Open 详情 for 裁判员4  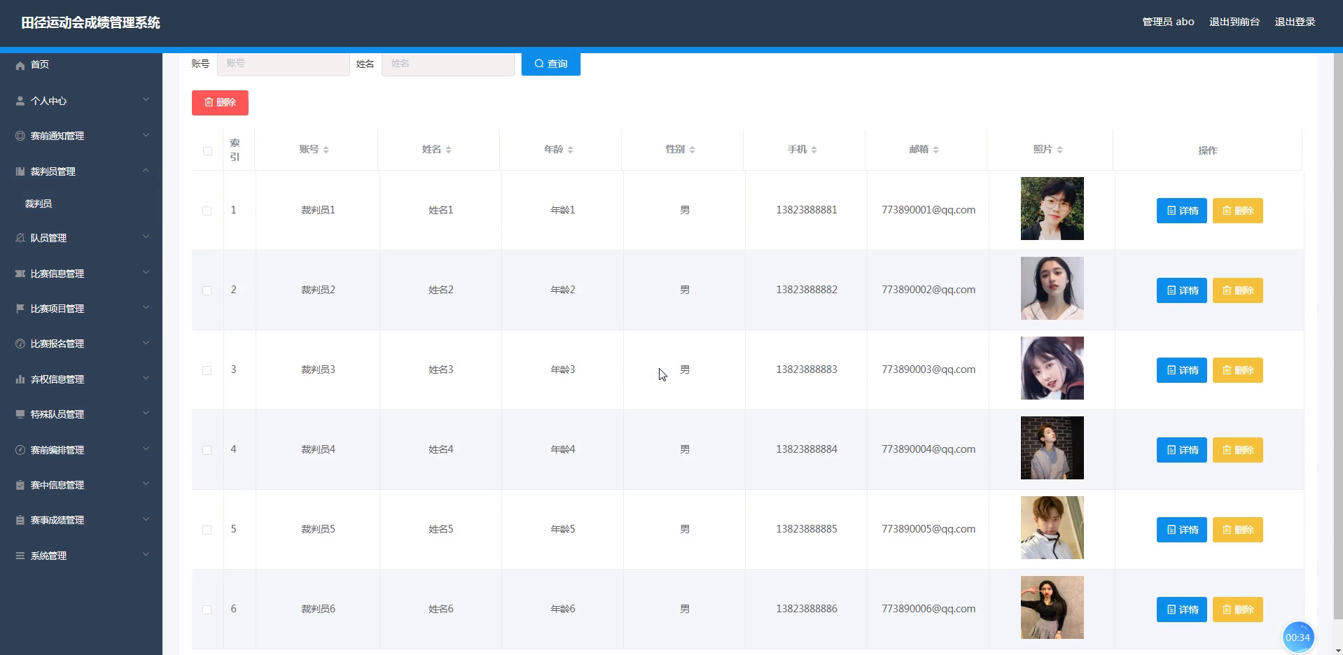coord(1182,450)
